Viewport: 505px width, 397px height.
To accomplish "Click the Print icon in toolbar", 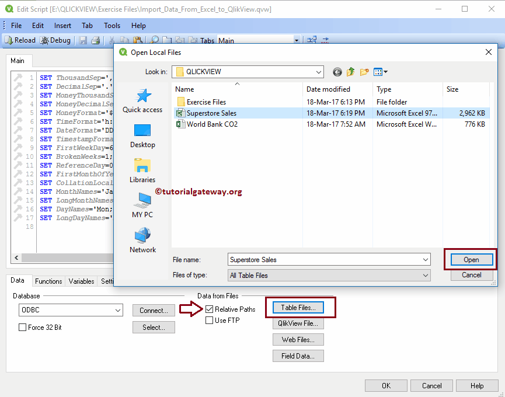I will click(x=95, y=40).
